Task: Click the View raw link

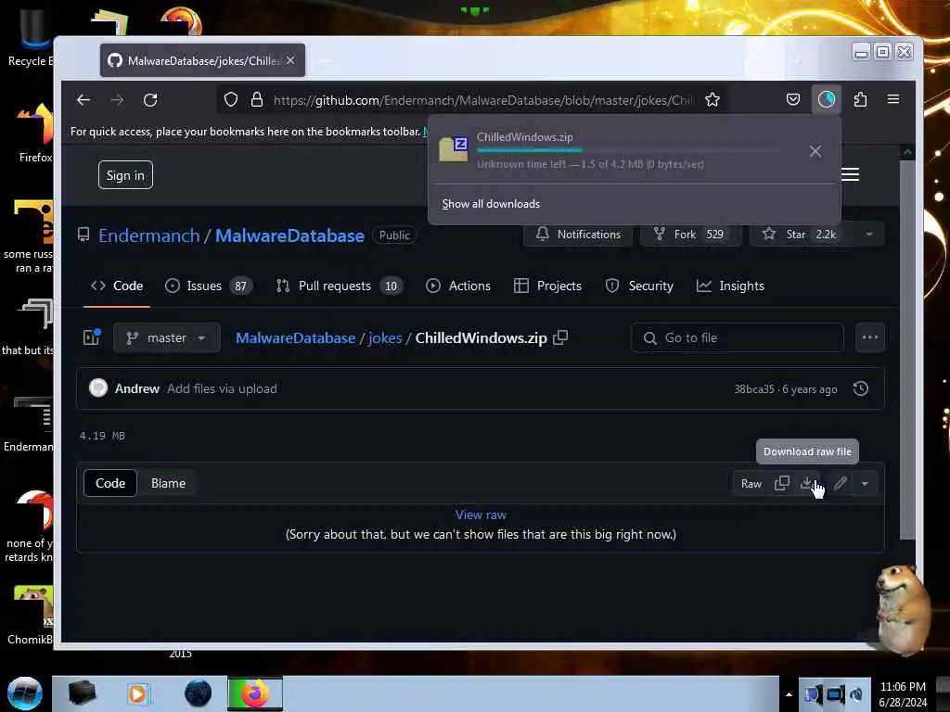Action: click(481, 515)
